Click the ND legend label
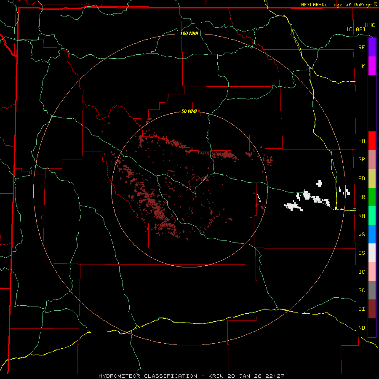 point(361,328)
